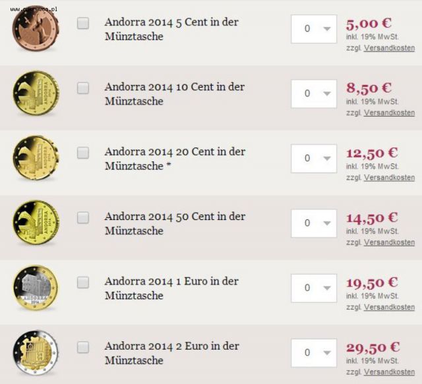Expand the 10 Cent quantity dropdown
Screen dimensions: 422x384
point(314,94)
